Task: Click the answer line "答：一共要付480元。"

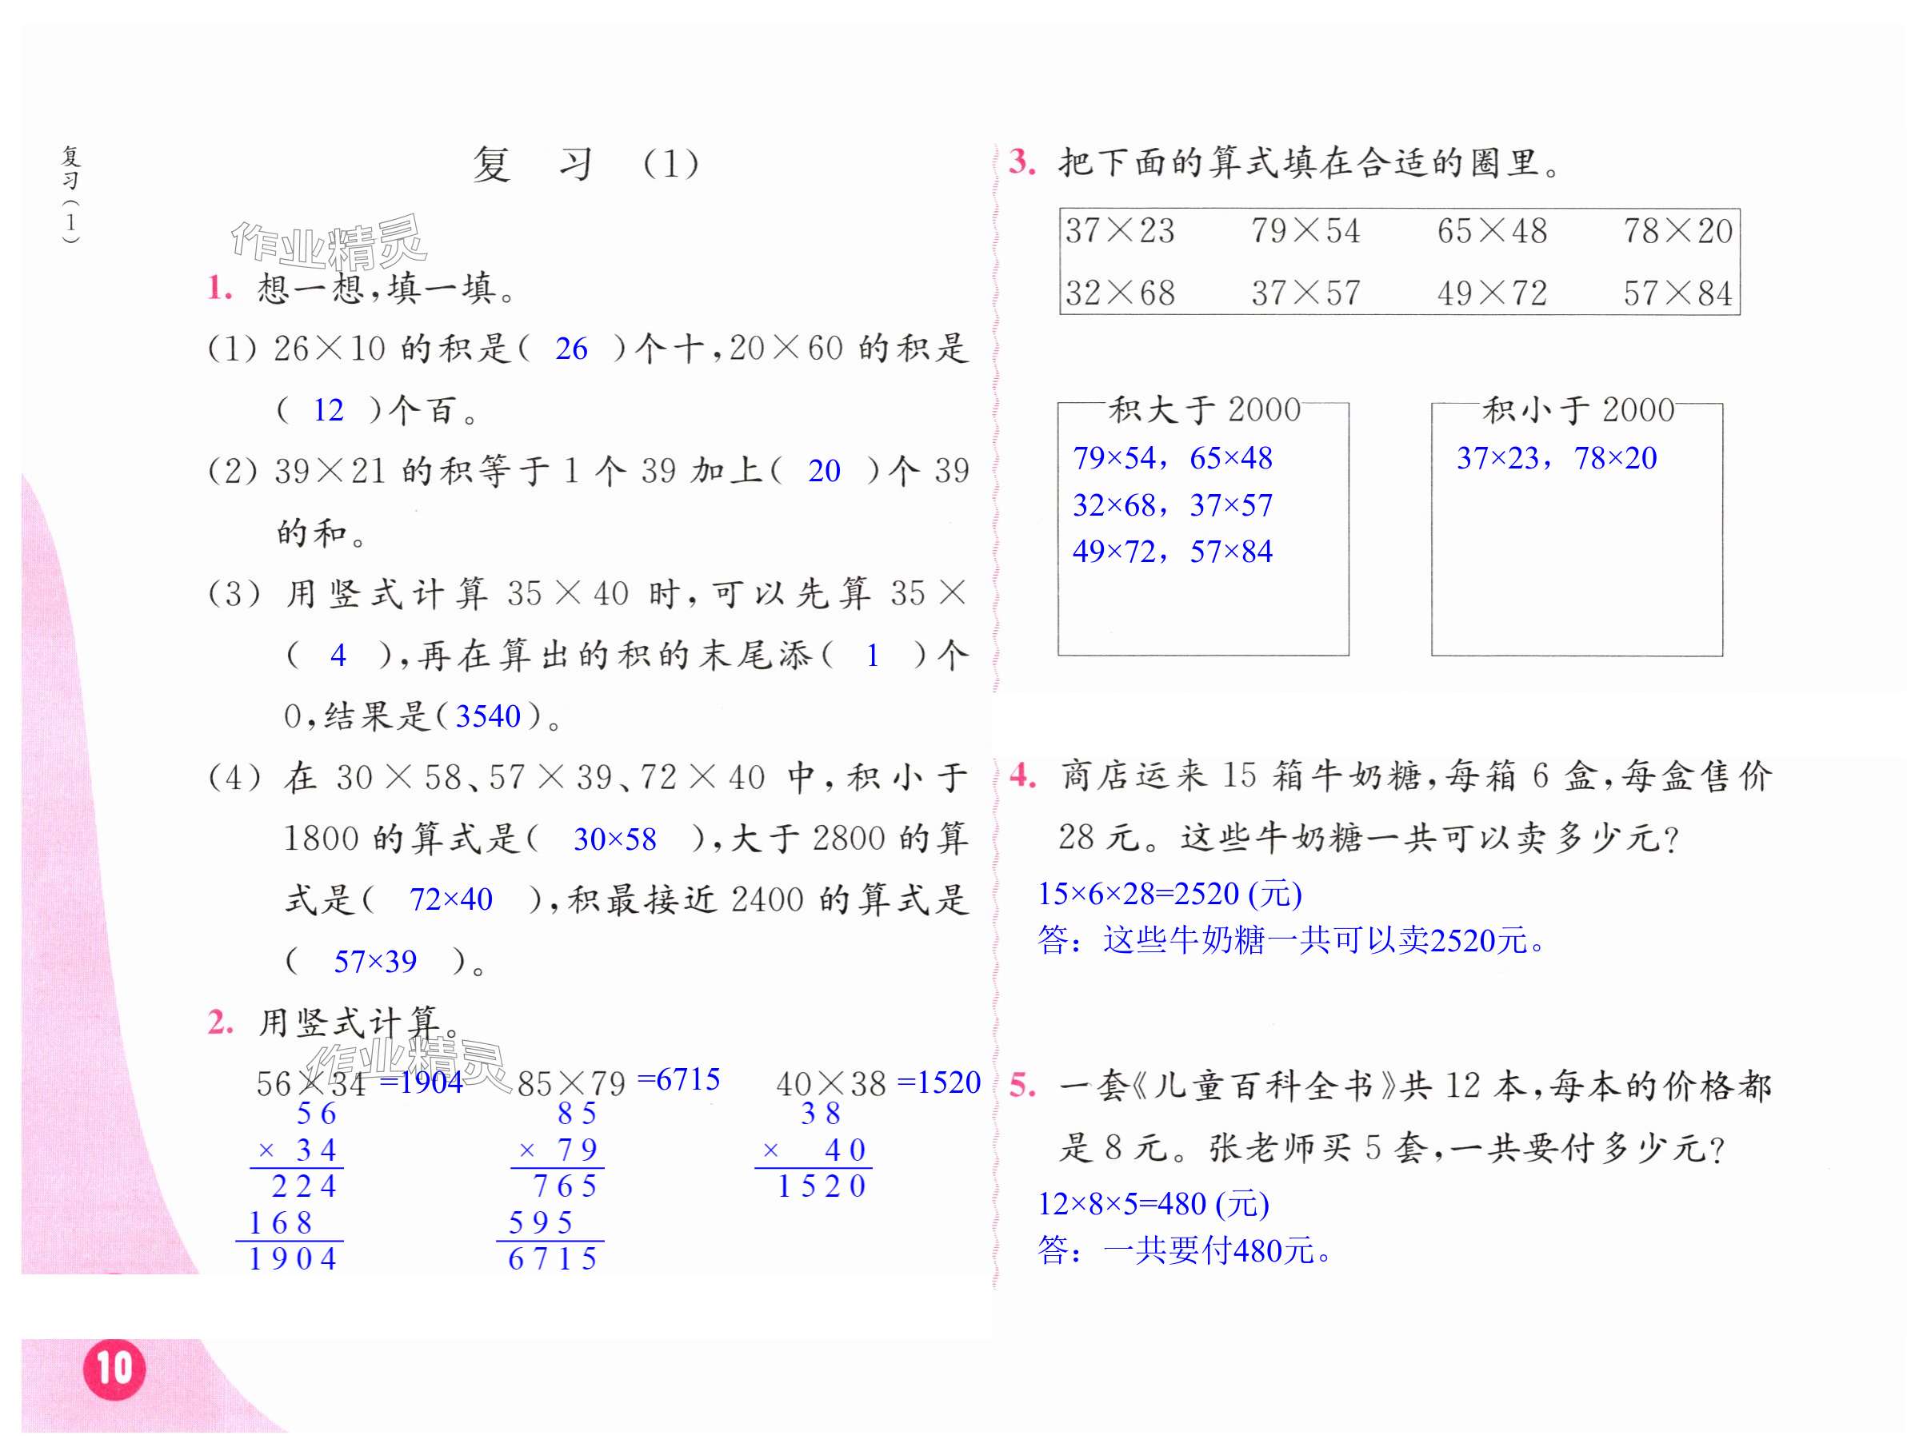Action: point(1185,1250)
